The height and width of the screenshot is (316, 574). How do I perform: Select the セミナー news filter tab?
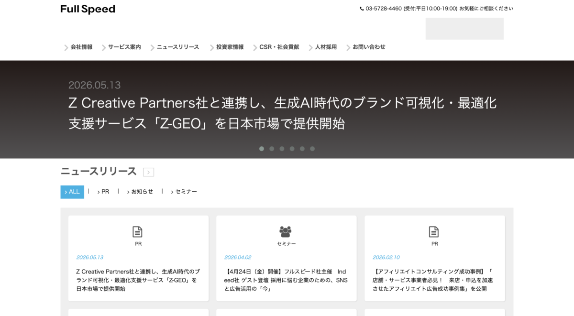click(184, 192)
